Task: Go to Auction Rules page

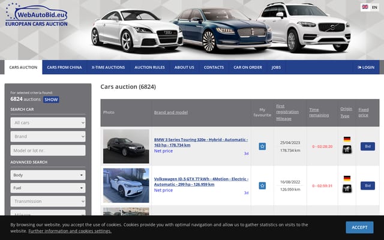Action: 149,67
